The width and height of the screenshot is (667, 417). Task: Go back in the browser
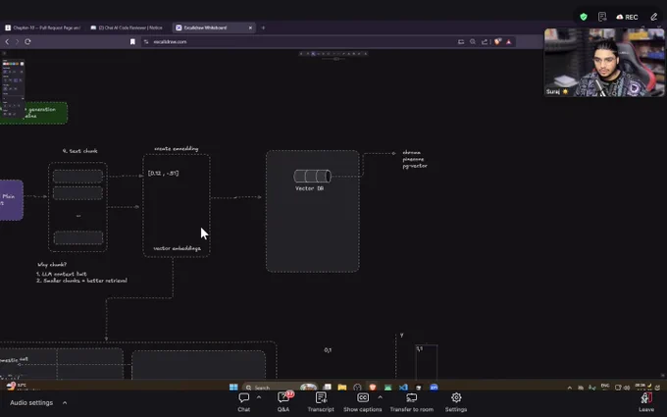(7, 41)
